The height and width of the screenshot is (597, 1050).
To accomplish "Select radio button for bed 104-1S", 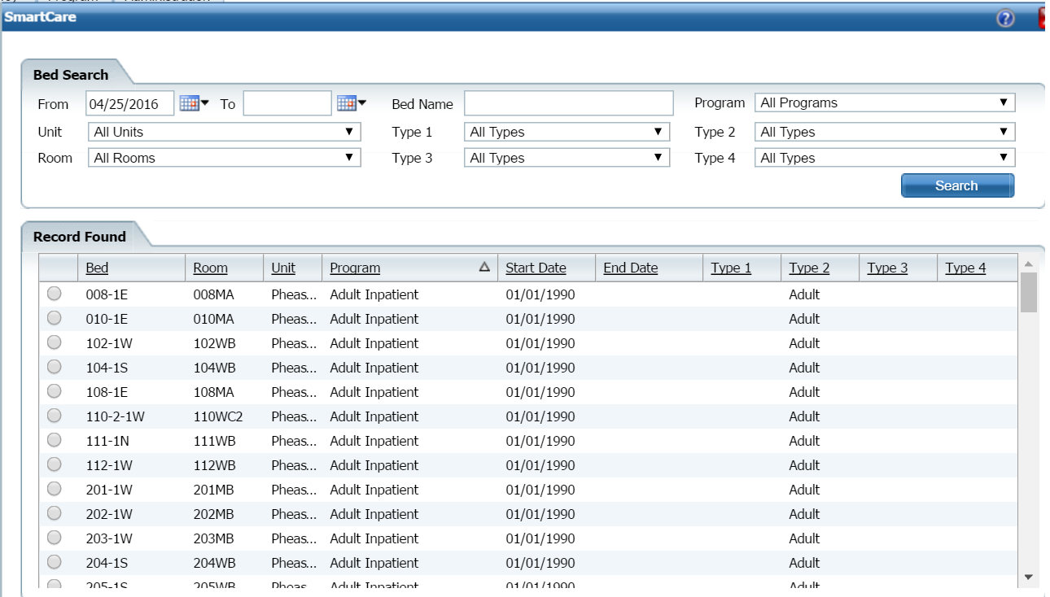I will (x=55, y=368).
